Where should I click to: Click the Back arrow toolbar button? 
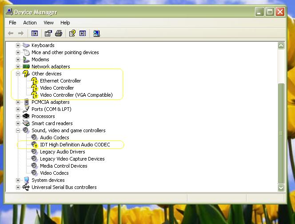pos(11,33)
